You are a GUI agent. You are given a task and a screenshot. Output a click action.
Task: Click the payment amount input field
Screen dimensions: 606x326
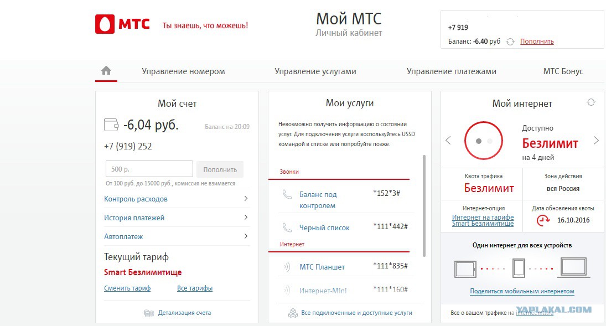149,169
